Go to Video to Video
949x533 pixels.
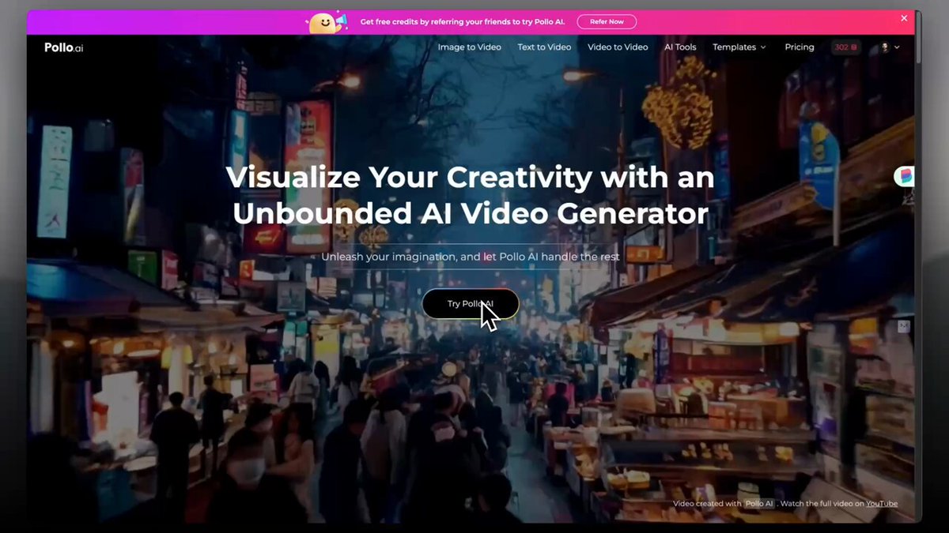[x=618, y=47]
